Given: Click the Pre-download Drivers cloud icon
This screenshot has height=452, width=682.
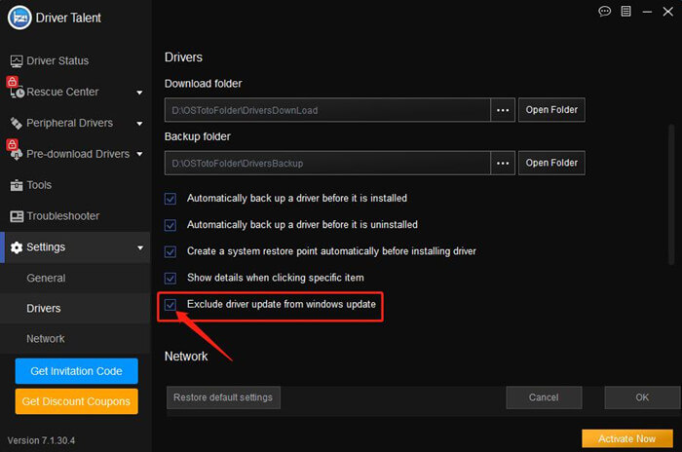Looking at the screenshot, I should coord(17,155).
